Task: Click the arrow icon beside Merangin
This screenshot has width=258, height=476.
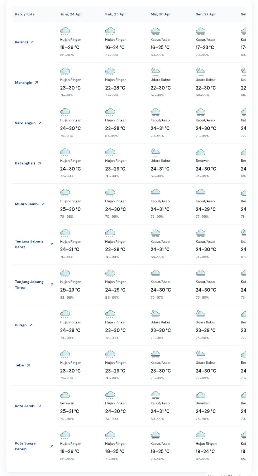Action: click(x=36, y=83)
